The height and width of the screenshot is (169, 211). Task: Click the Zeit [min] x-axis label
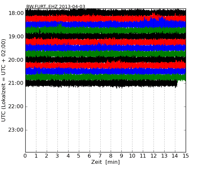(106, 162)
